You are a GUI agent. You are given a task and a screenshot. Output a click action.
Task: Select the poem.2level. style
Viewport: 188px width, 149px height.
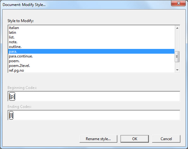click(x=91, y=66)
